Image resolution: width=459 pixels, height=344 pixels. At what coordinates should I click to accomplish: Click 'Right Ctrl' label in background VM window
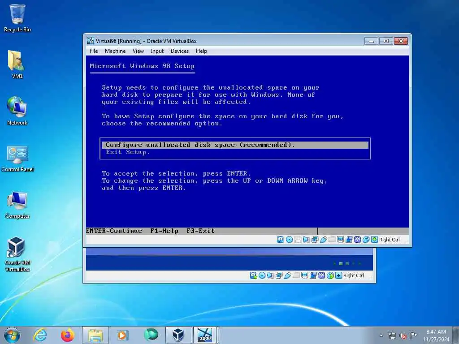[x=354, y=275]
